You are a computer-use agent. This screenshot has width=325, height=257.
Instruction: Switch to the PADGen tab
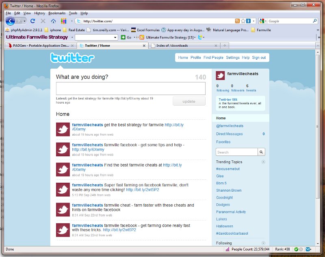tap(41, 45)
